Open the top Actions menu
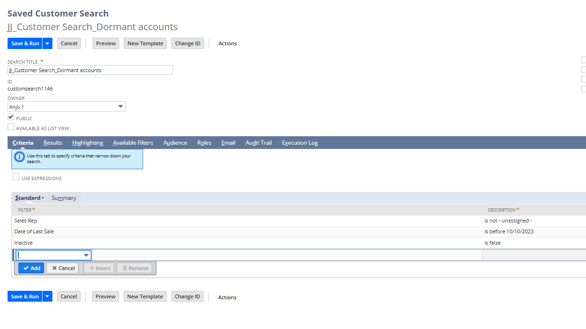This screenshot has height=329, width=586. click(x=228, y=43)
